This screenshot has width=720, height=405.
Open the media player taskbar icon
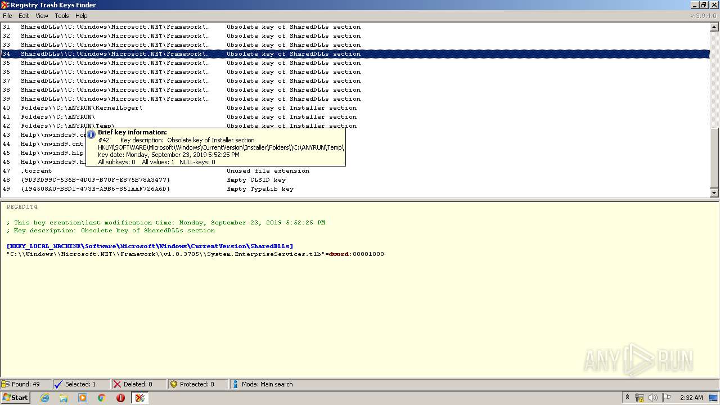click(83, 398)
